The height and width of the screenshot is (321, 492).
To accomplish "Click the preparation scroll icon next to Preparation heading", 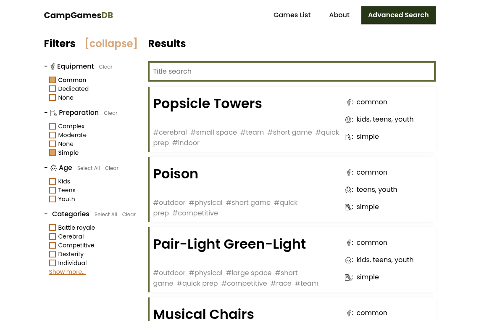I will (x=53, y=113).
